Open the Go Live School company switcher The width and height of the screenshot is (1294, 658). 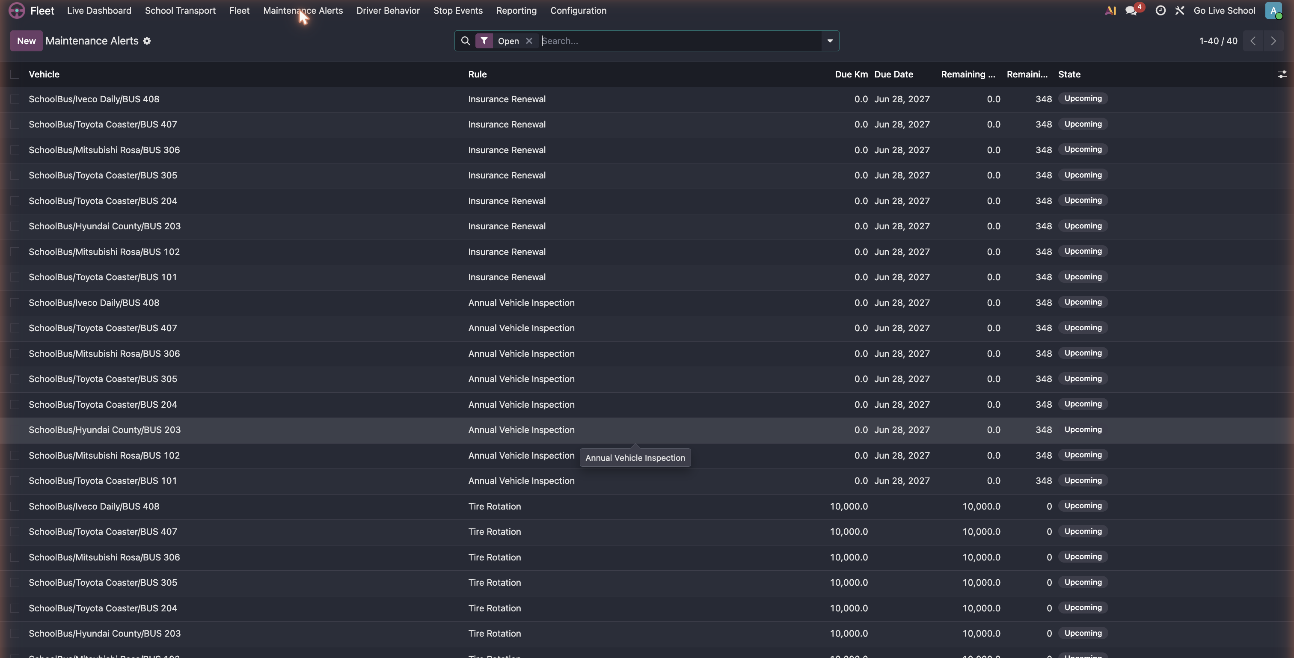(1224, 11)
